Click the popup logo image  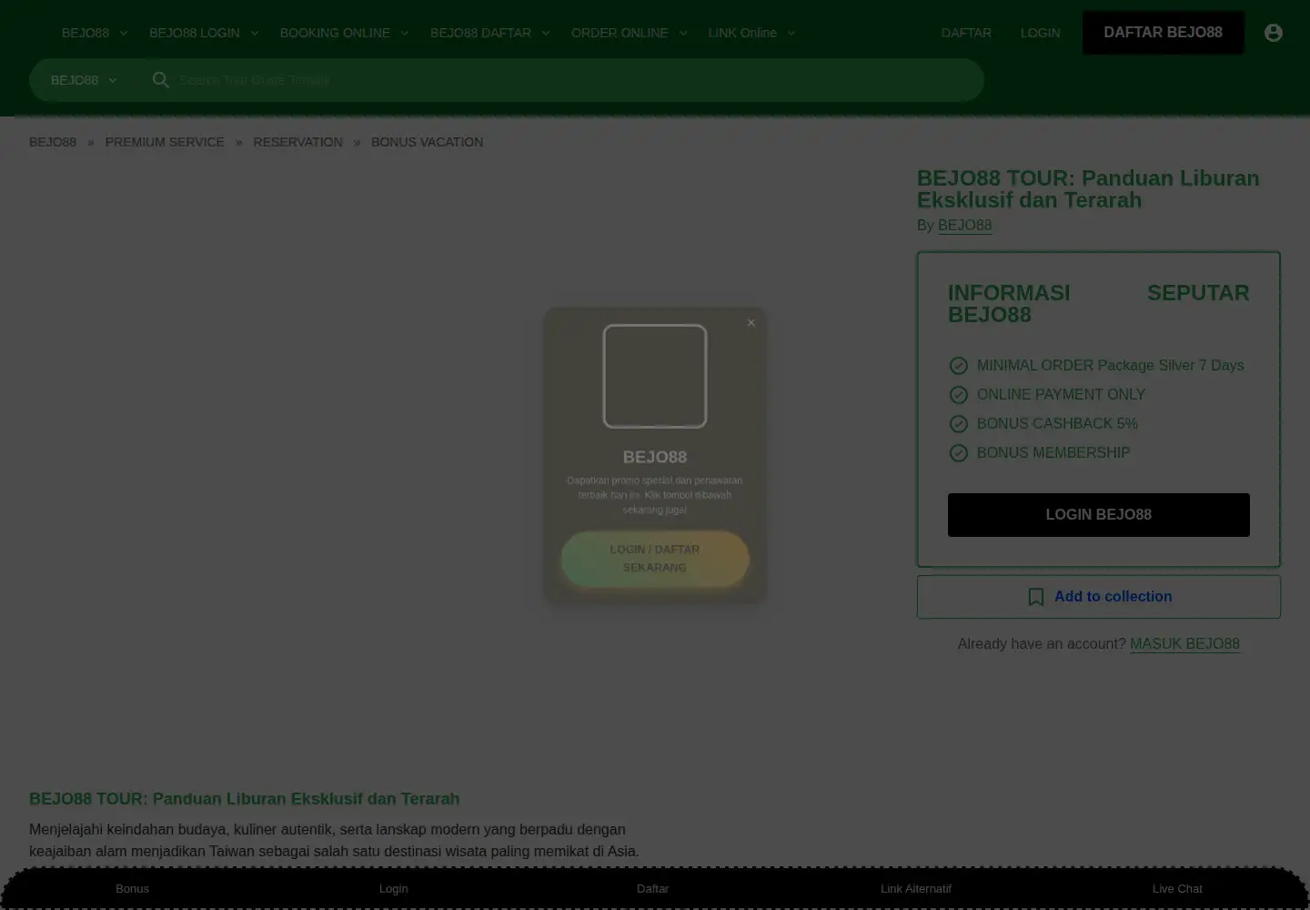(655, 376)
